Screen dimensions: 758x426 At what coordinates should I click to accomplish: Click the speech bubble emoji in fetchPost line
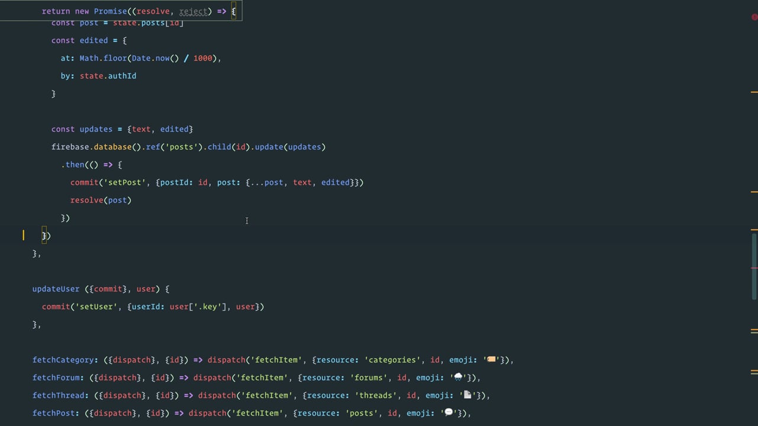pyautogui.click(x=449, y=412)
